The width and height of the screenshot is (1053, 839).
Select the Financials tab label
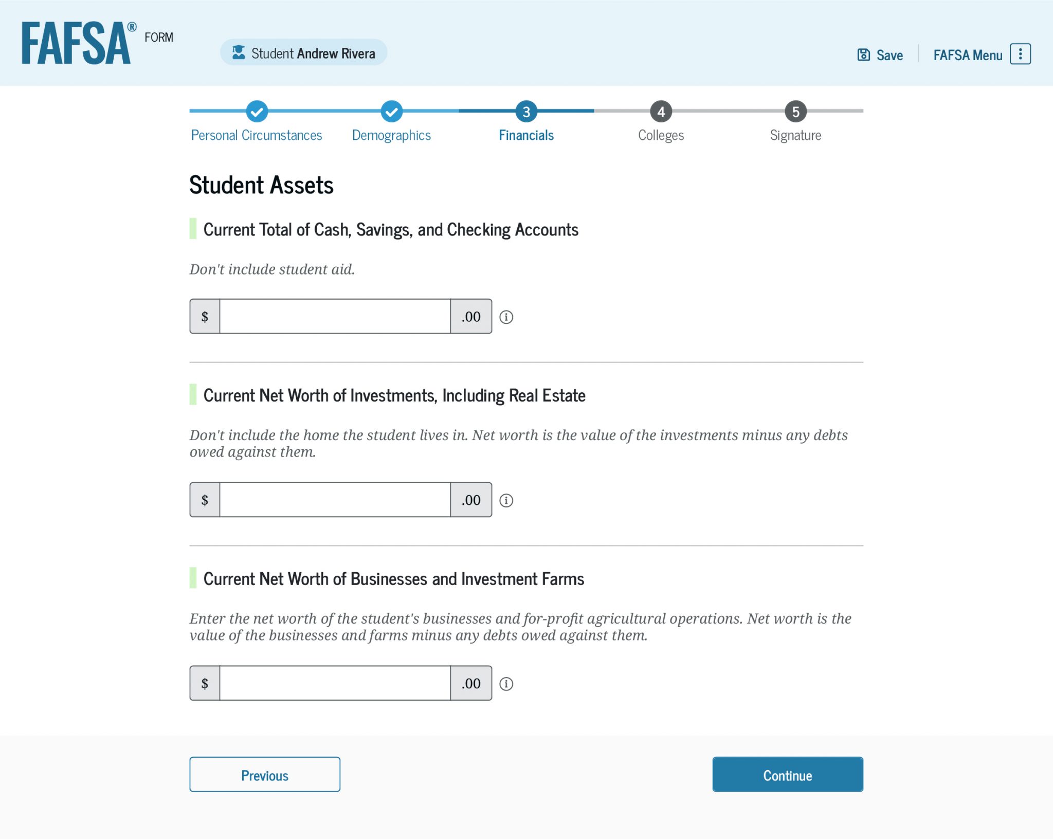[525, 135]
